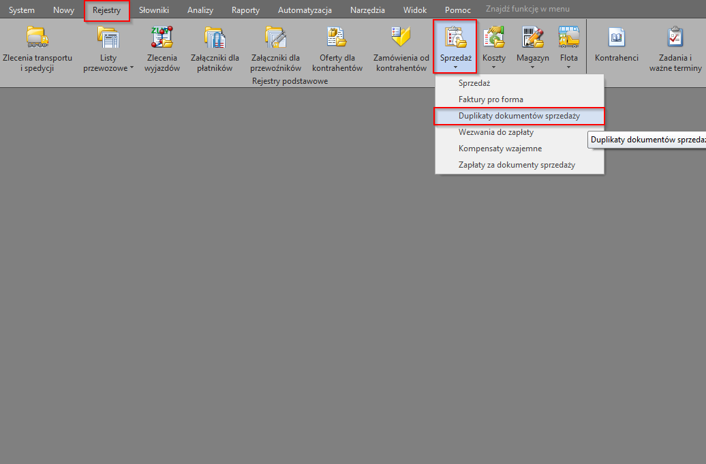
Task: Open Zapłaty za dokumenty sprzedaży
Action: point(517,165)
